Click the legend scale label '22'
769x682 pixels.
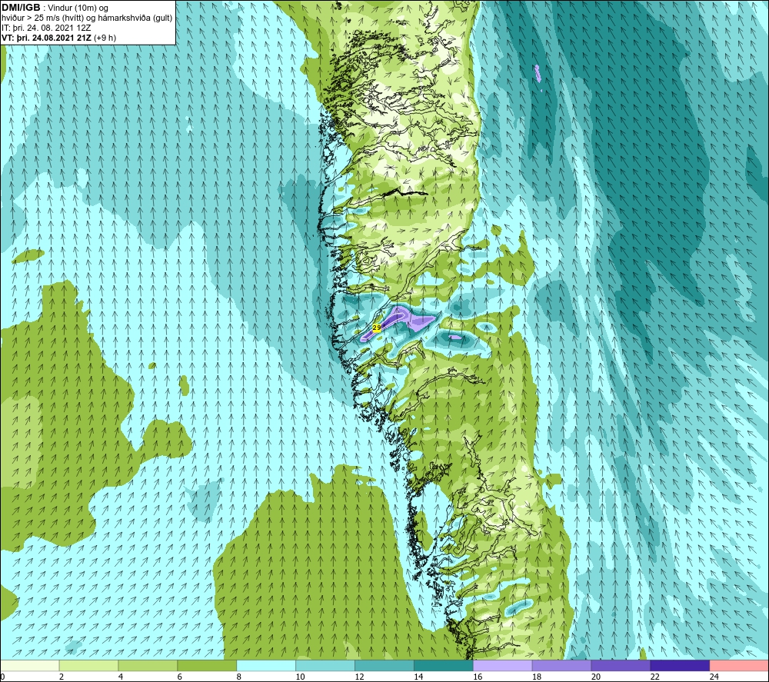654,677
